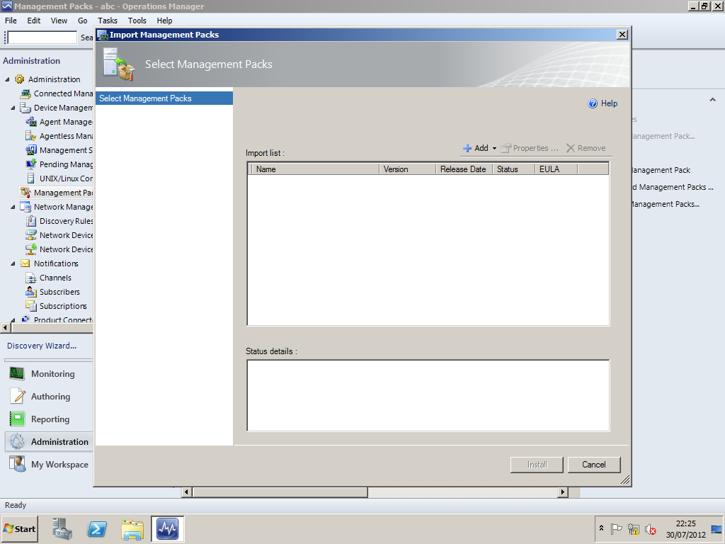The width and height of the screenshot is (725, 544).
Task: Launch PowerShell from the taskbar
Action: [97, 528]
